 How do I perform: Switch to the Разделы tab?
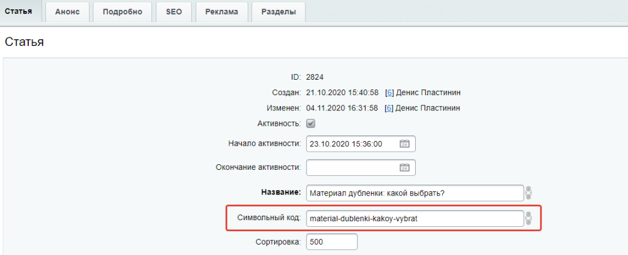click(279, 12)
